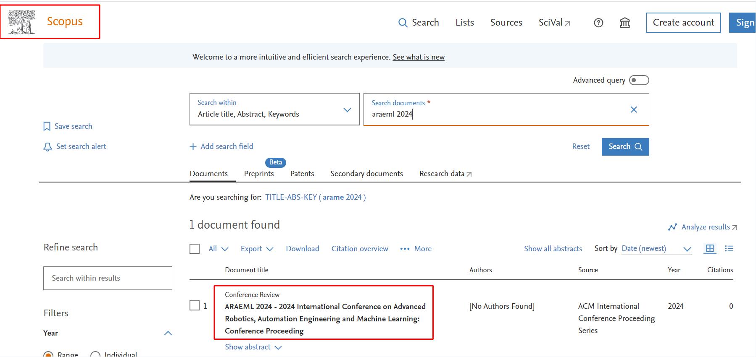756x357 pixels.
Task: Switch to grid table view icon
Action: click(x=710, y=248)
